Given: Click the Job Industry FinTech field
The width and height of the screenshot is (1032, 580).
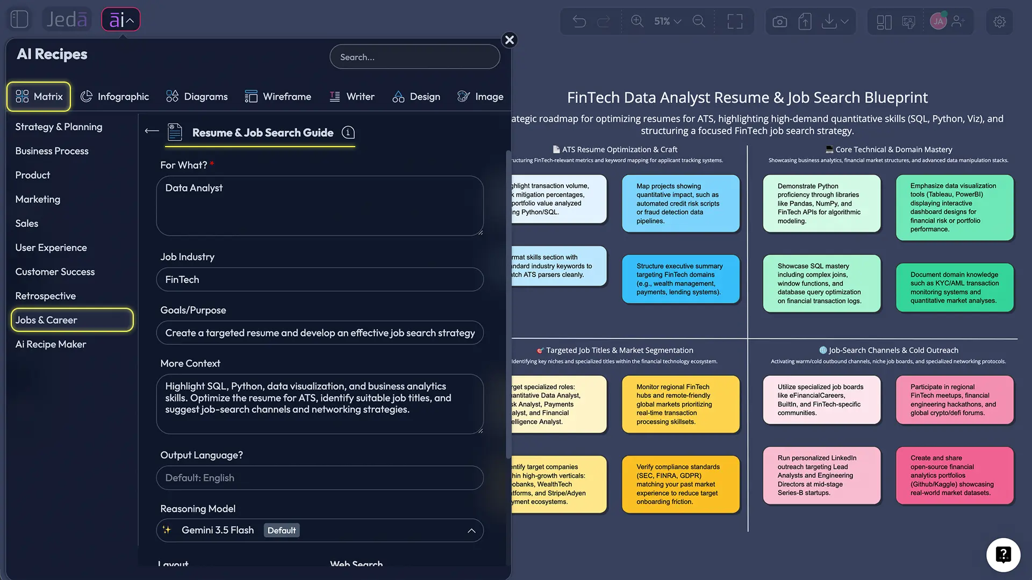Looking at the screenshot, I should tap(320, 279).
